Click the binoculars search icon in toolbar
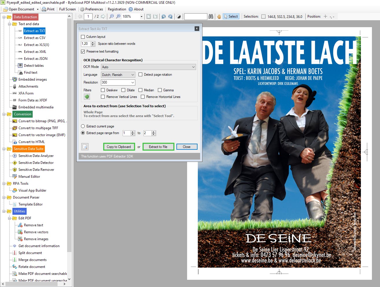The width and height of the screenshot is (380, 287). point(211,16)
